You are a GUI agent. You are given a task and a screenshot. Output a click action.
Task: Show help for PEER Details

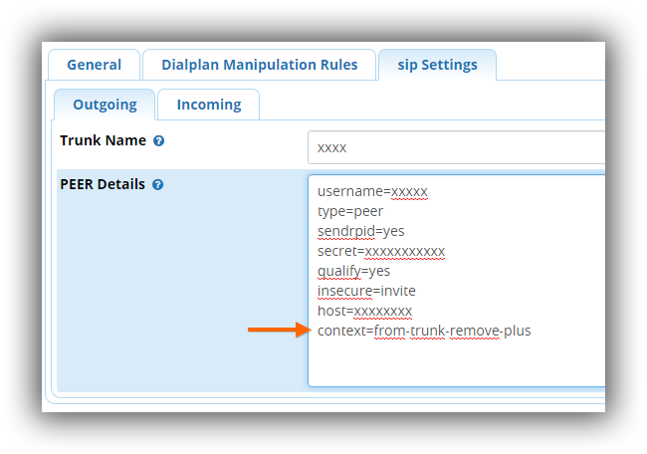158,185
